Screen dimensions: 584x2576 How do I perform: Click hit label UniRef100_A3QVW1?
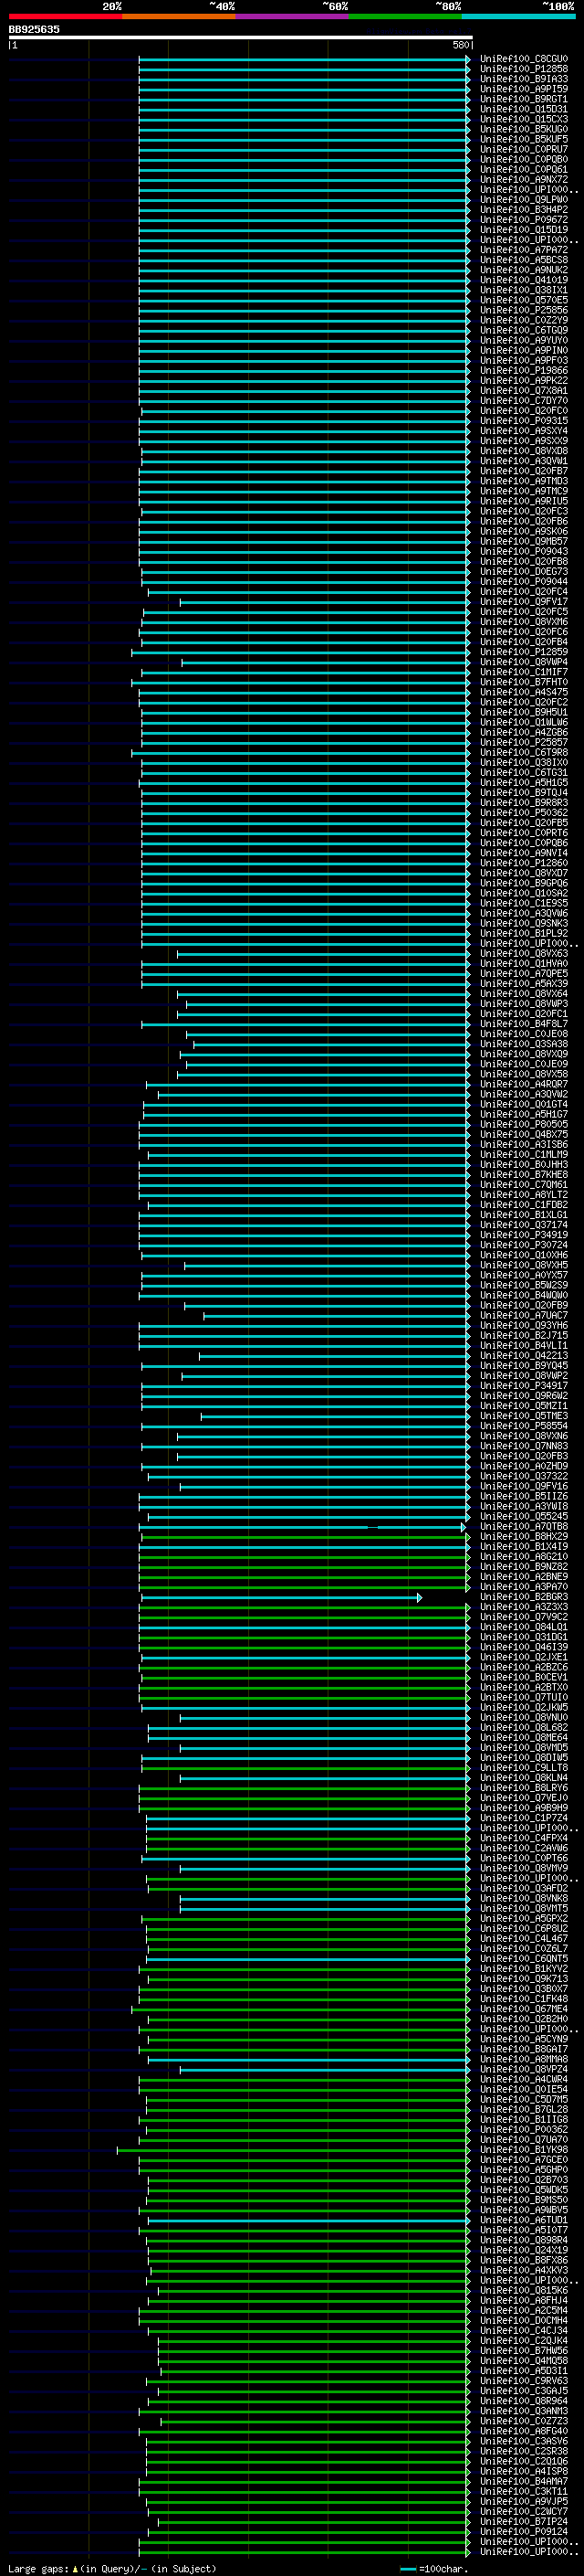pyautogui.click(x=523, y=461)
